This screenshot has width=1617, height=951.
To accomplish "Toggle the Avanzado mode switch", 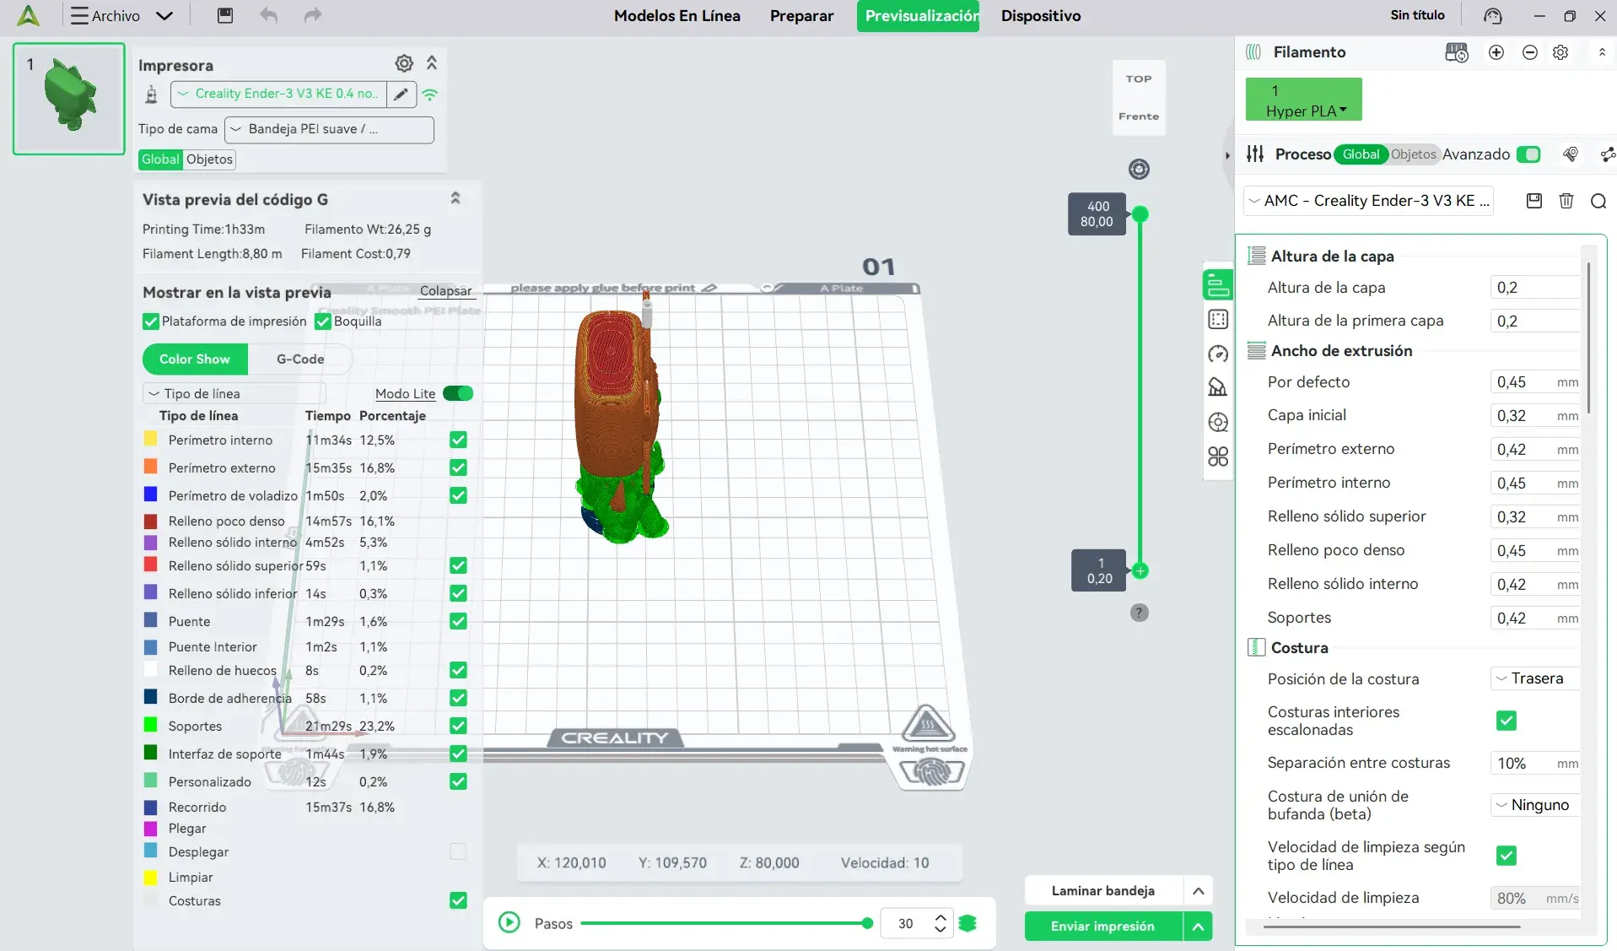I will pyautogui.click(x=1528, y=154).
